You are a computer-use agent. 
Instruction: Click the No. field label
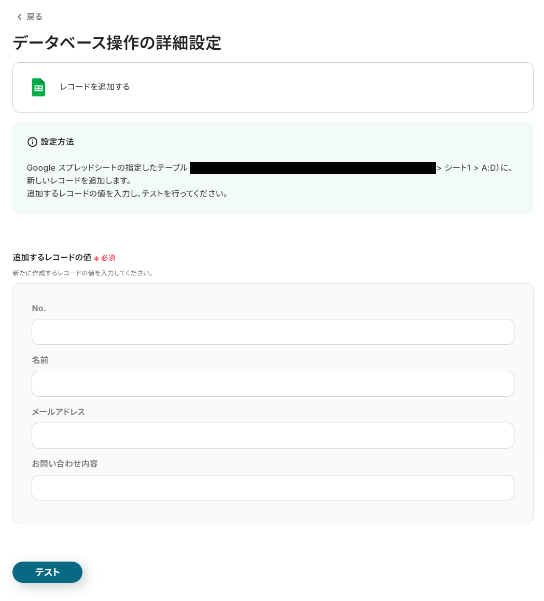pos(39,308)
